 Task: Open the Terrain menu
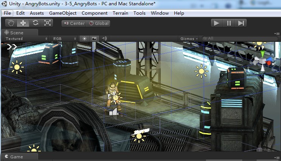tap(120, 13)
